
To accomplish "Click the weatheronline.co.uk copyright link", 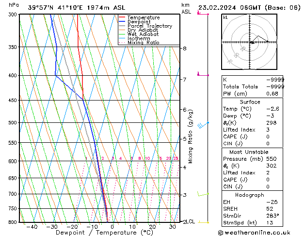I will (x=254, y=233).
